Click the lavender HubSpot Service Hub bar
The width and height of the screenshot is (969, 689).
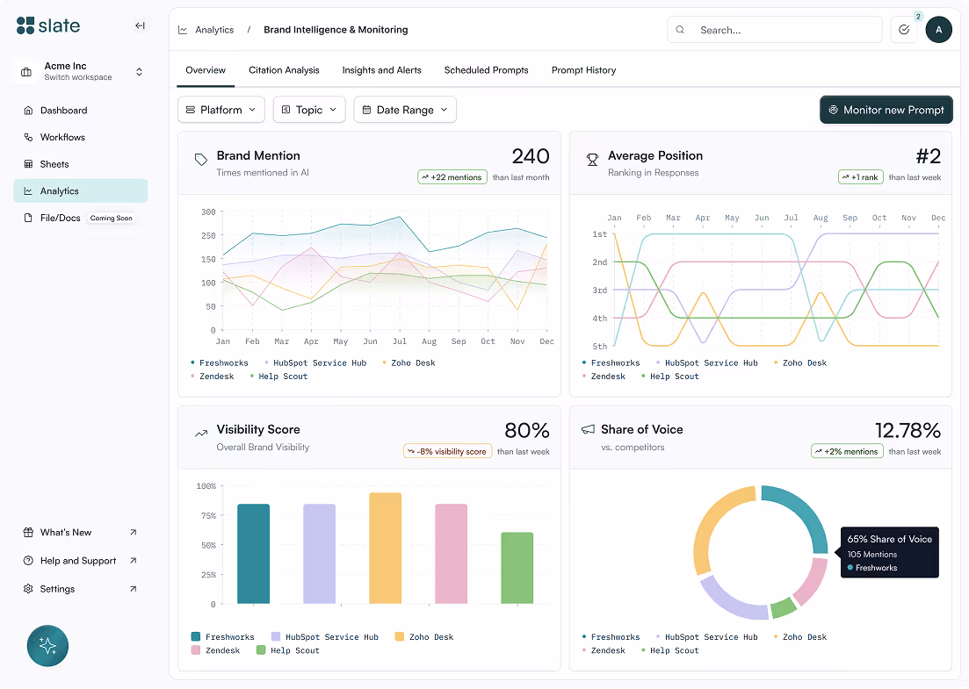[320, 554]
